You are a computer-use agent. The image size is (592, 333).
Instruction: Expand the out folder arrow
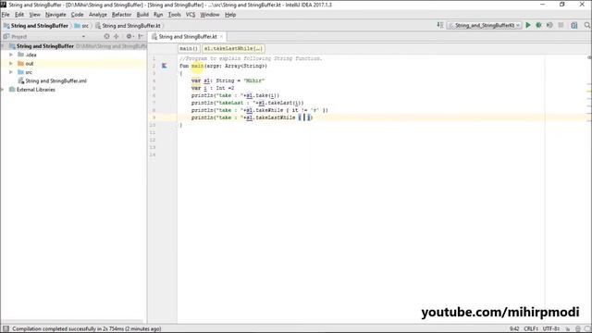tap(11, 64)
